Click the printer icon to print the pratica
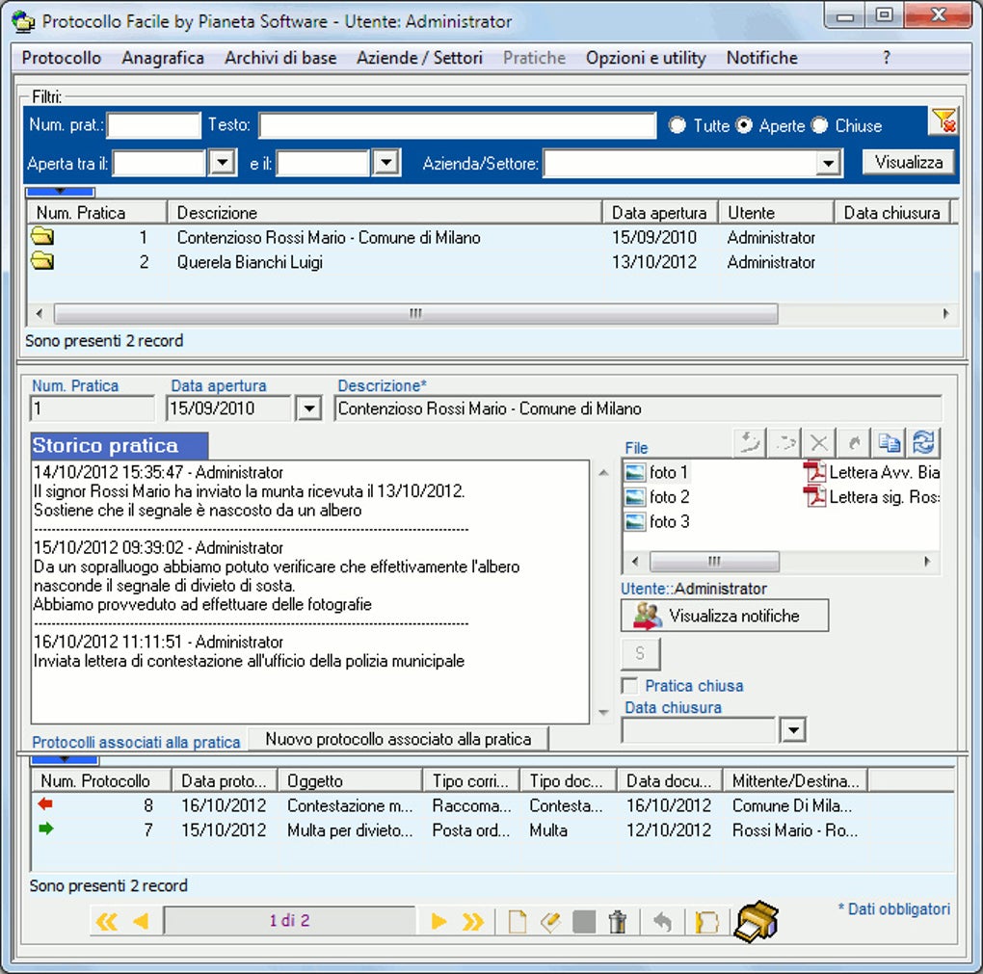983x974 pixels. point(758,921)
